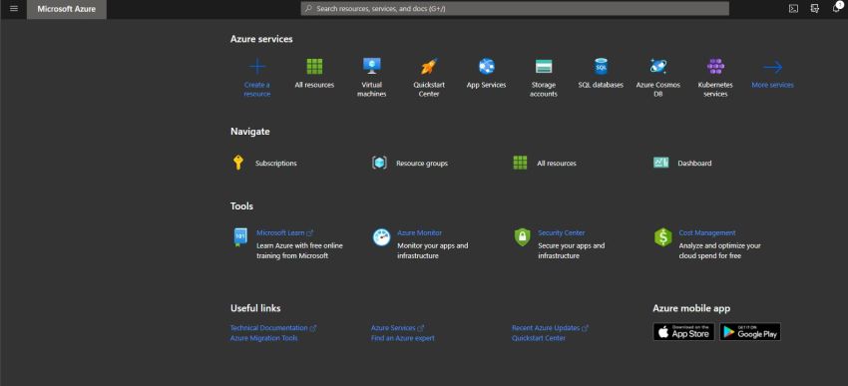Go to the Microsoft Azure home logo

[x=67, y=9]
